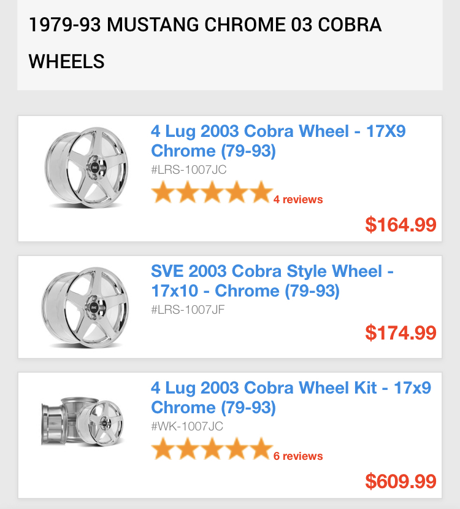The width and height of the screenshot is (460, 509).
Task: Click the $164.99 price
Action: coord(401,225)
